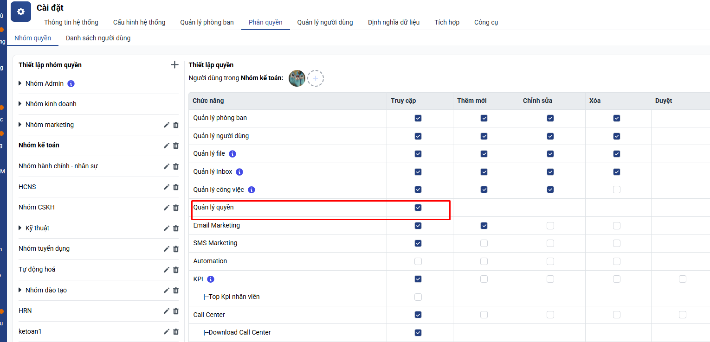This screenshot has width=710, height=342.
Task: Expand the Nhóm kinh doanh group
Action: pos(20,104)
